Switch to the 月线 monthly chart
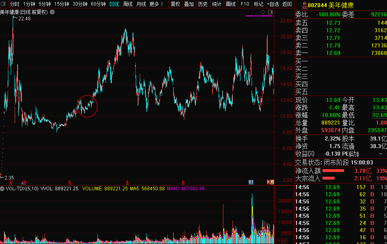Viewport: 387px width, 244px height. [141, 4]
